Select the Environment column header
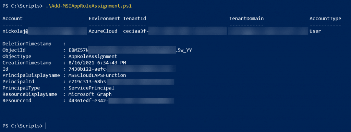Image resolution: width=351 pixels, height=132 pixels. [105, 19]
